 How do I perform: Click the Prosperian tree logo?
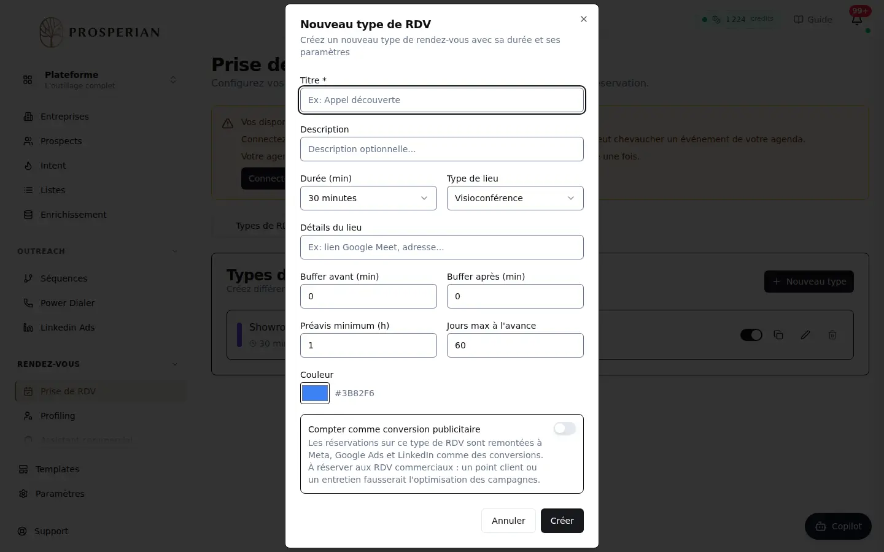coord(51,32)
